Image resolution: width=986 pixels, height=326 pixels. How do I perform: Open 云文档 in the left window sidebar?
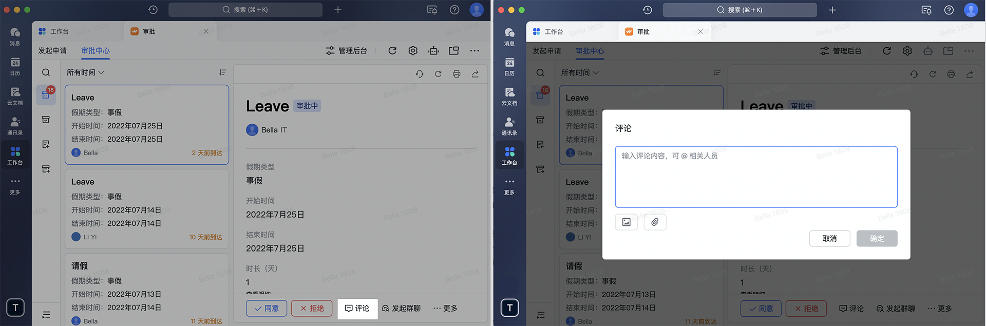pyautogui.click(x=15, y=96)
